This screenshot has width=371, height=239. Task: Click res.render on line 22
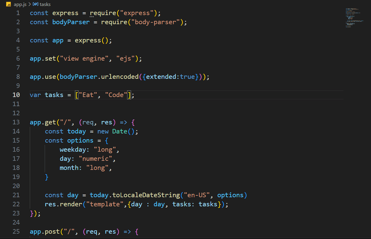[64, 204]
